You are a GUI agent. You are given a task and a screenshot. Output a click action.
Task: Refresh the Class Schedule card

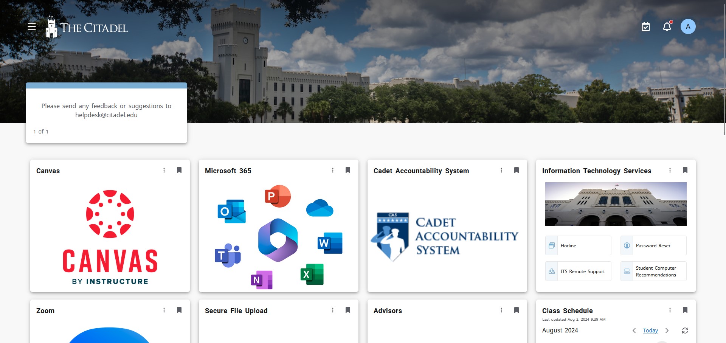click(x=685, y=331)
